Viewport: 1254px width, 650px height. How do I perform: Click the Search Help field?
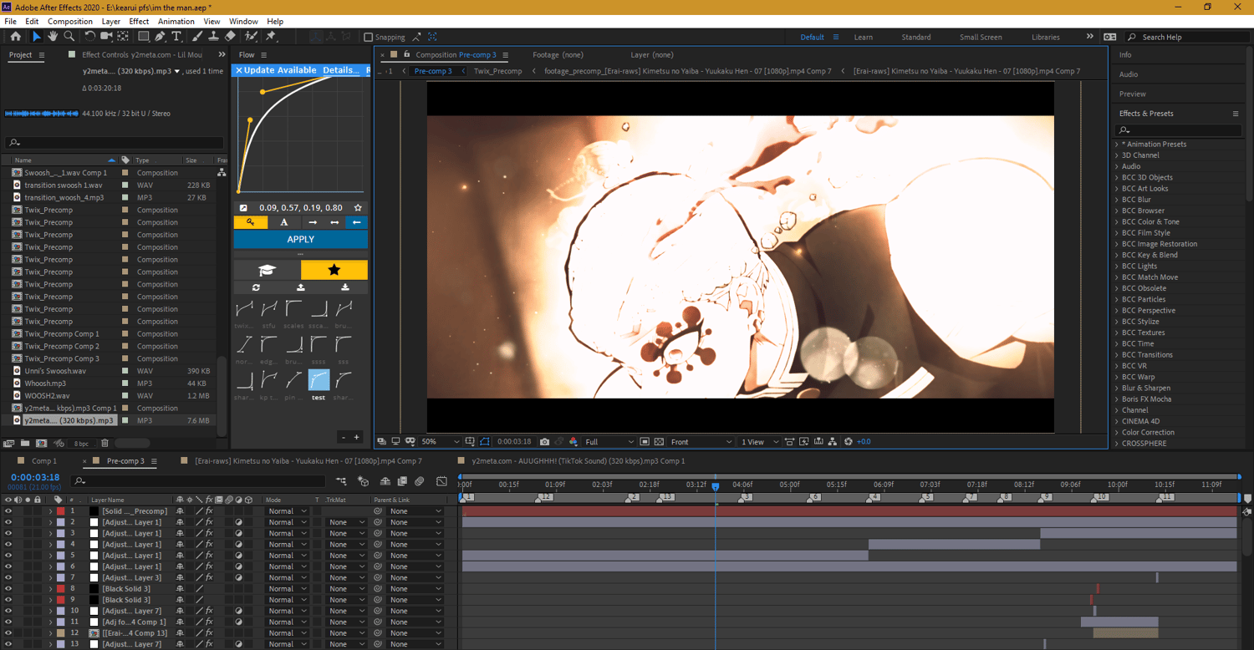[1185, 37]
